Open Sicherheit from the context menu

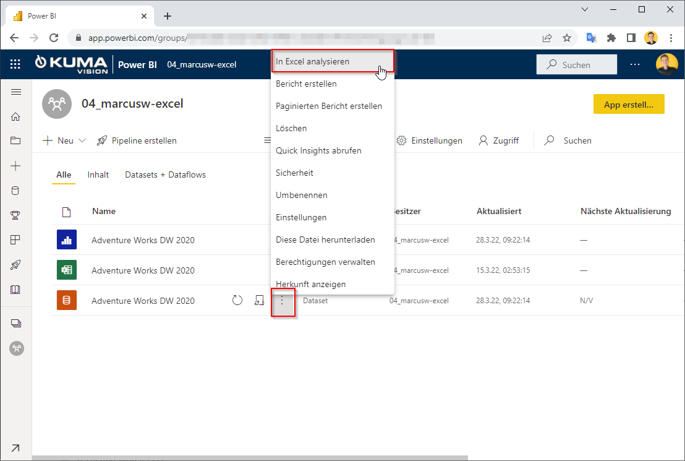333,173
